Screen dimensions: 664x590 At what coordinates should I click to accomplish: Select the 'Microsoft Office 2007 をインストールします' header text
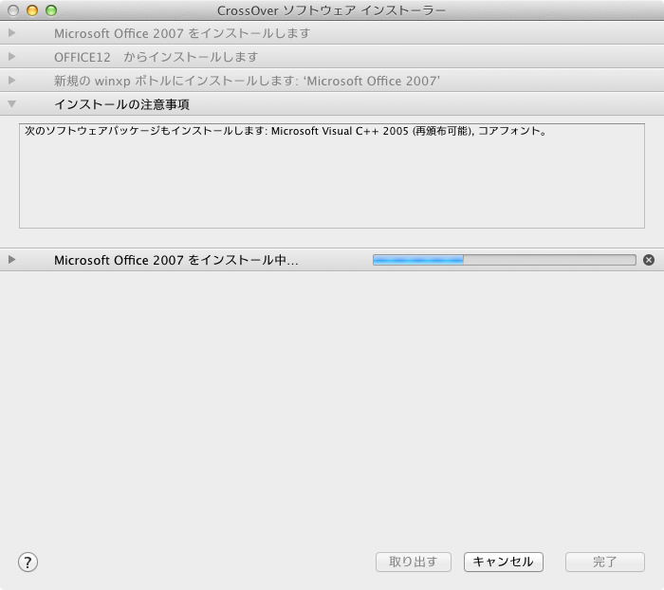coord(182,33)
